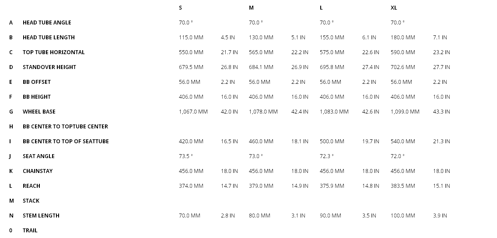Select the WHEEL BASE row label
497x238 pixels.
[x=39, y=112]
